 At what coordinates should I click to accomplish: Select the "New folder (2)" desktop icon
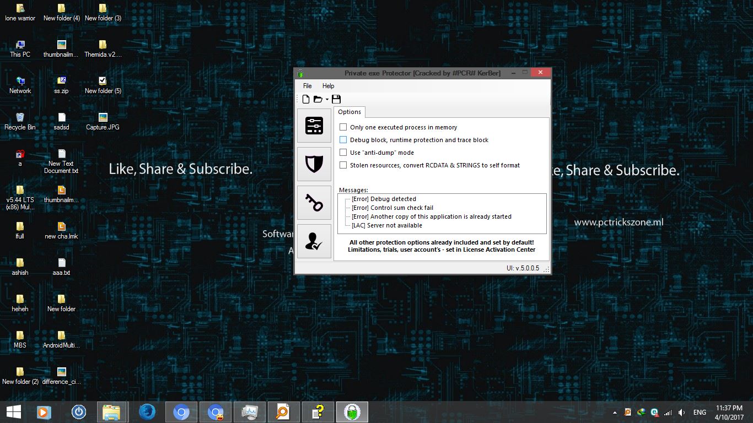click(20, 376)
